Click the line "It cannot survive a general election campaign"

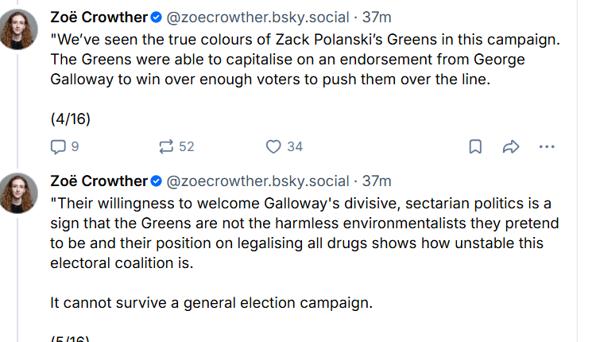click(211, 303)
